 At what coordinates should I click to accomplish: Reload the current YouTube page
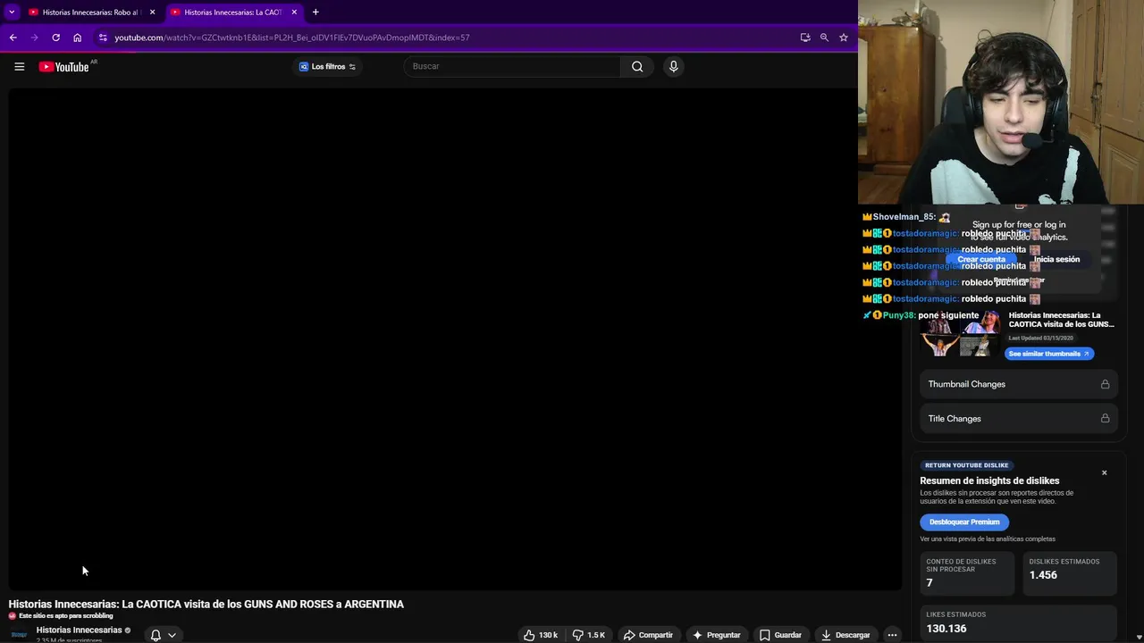(55, 38)
